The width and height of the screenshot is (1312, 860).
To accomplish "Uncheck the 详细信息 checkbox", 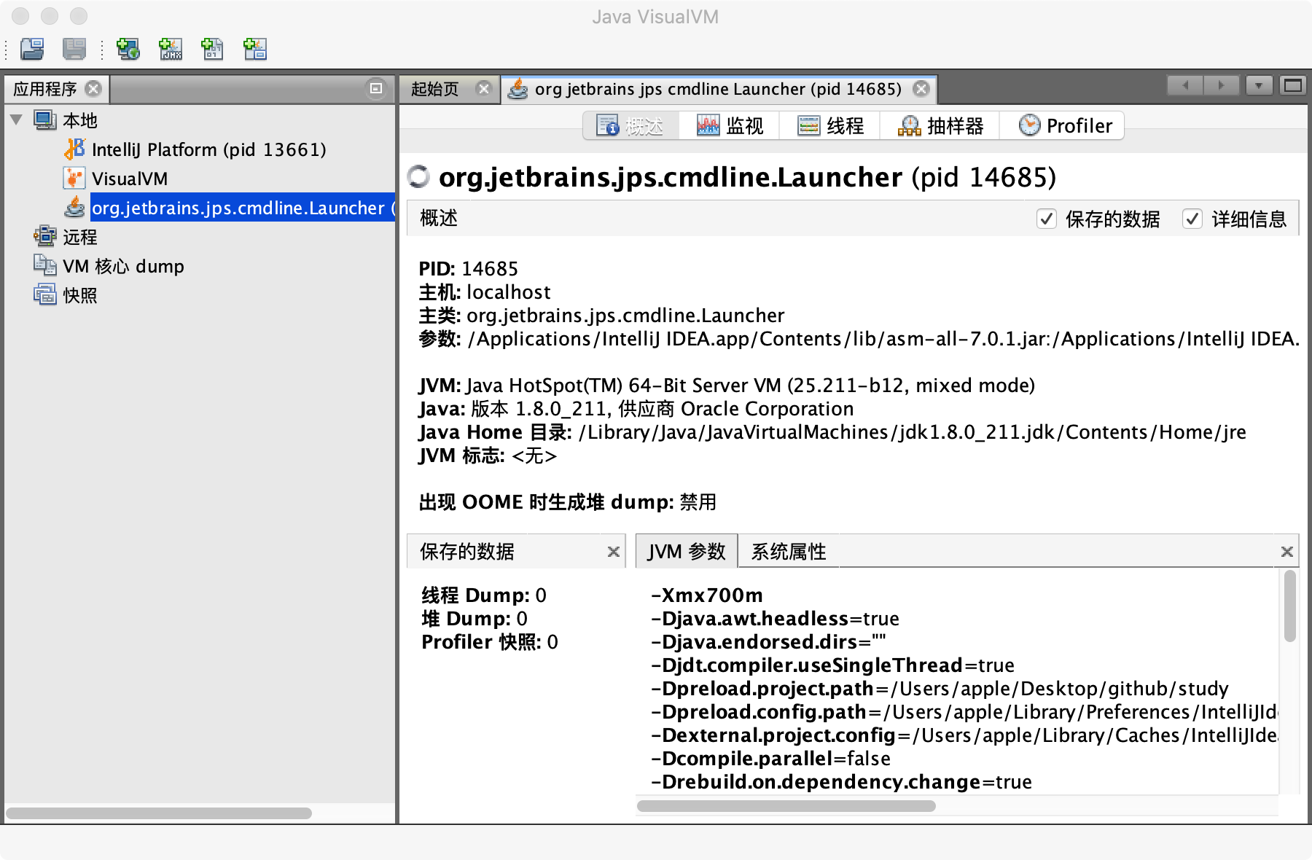I will [x=1192, y=219].
